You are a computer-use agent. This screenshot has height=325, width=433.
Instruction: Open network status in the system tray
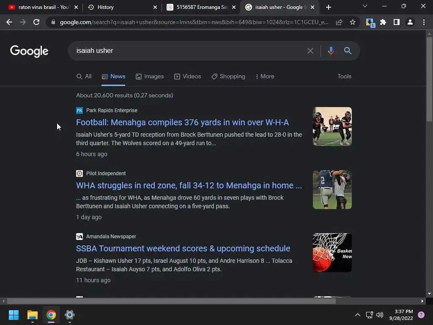pyautogui.click(x=369, y=315)
